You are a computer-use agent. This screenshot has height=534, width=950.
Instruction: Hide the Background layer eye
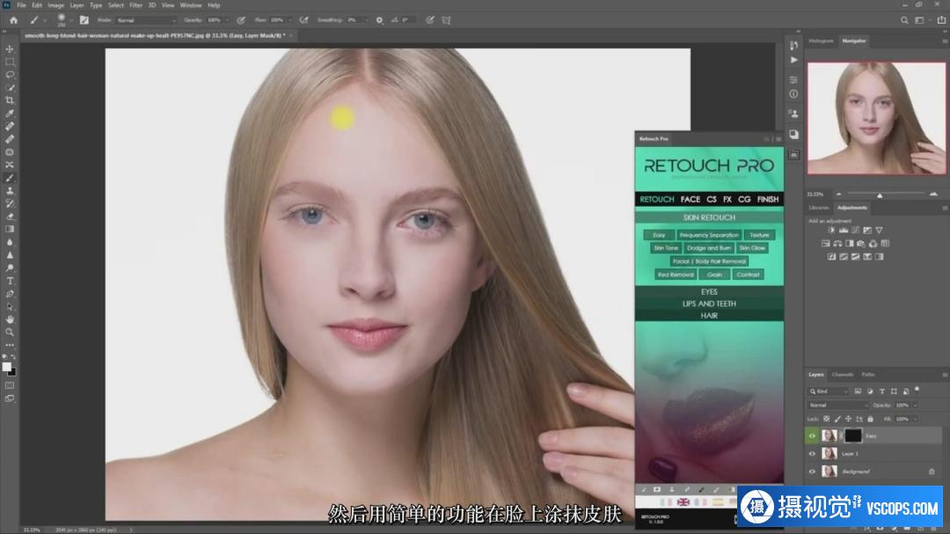[812, 471]
